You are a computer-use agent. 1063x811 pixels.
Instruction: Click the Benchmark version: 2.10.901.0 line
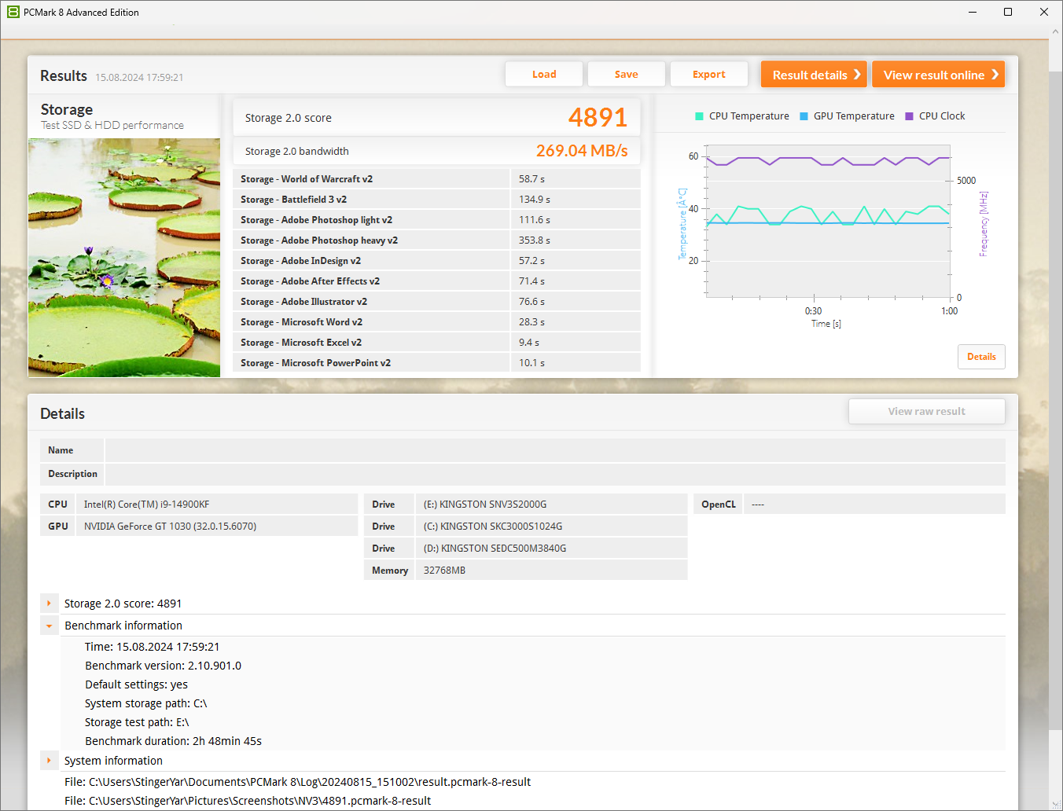(164, 666)
